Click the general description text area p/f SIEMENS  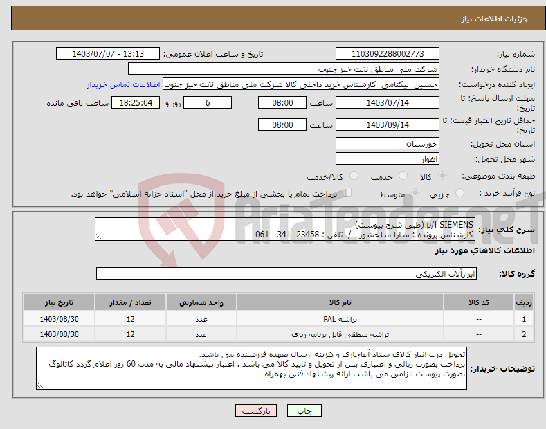click(285, 230)
